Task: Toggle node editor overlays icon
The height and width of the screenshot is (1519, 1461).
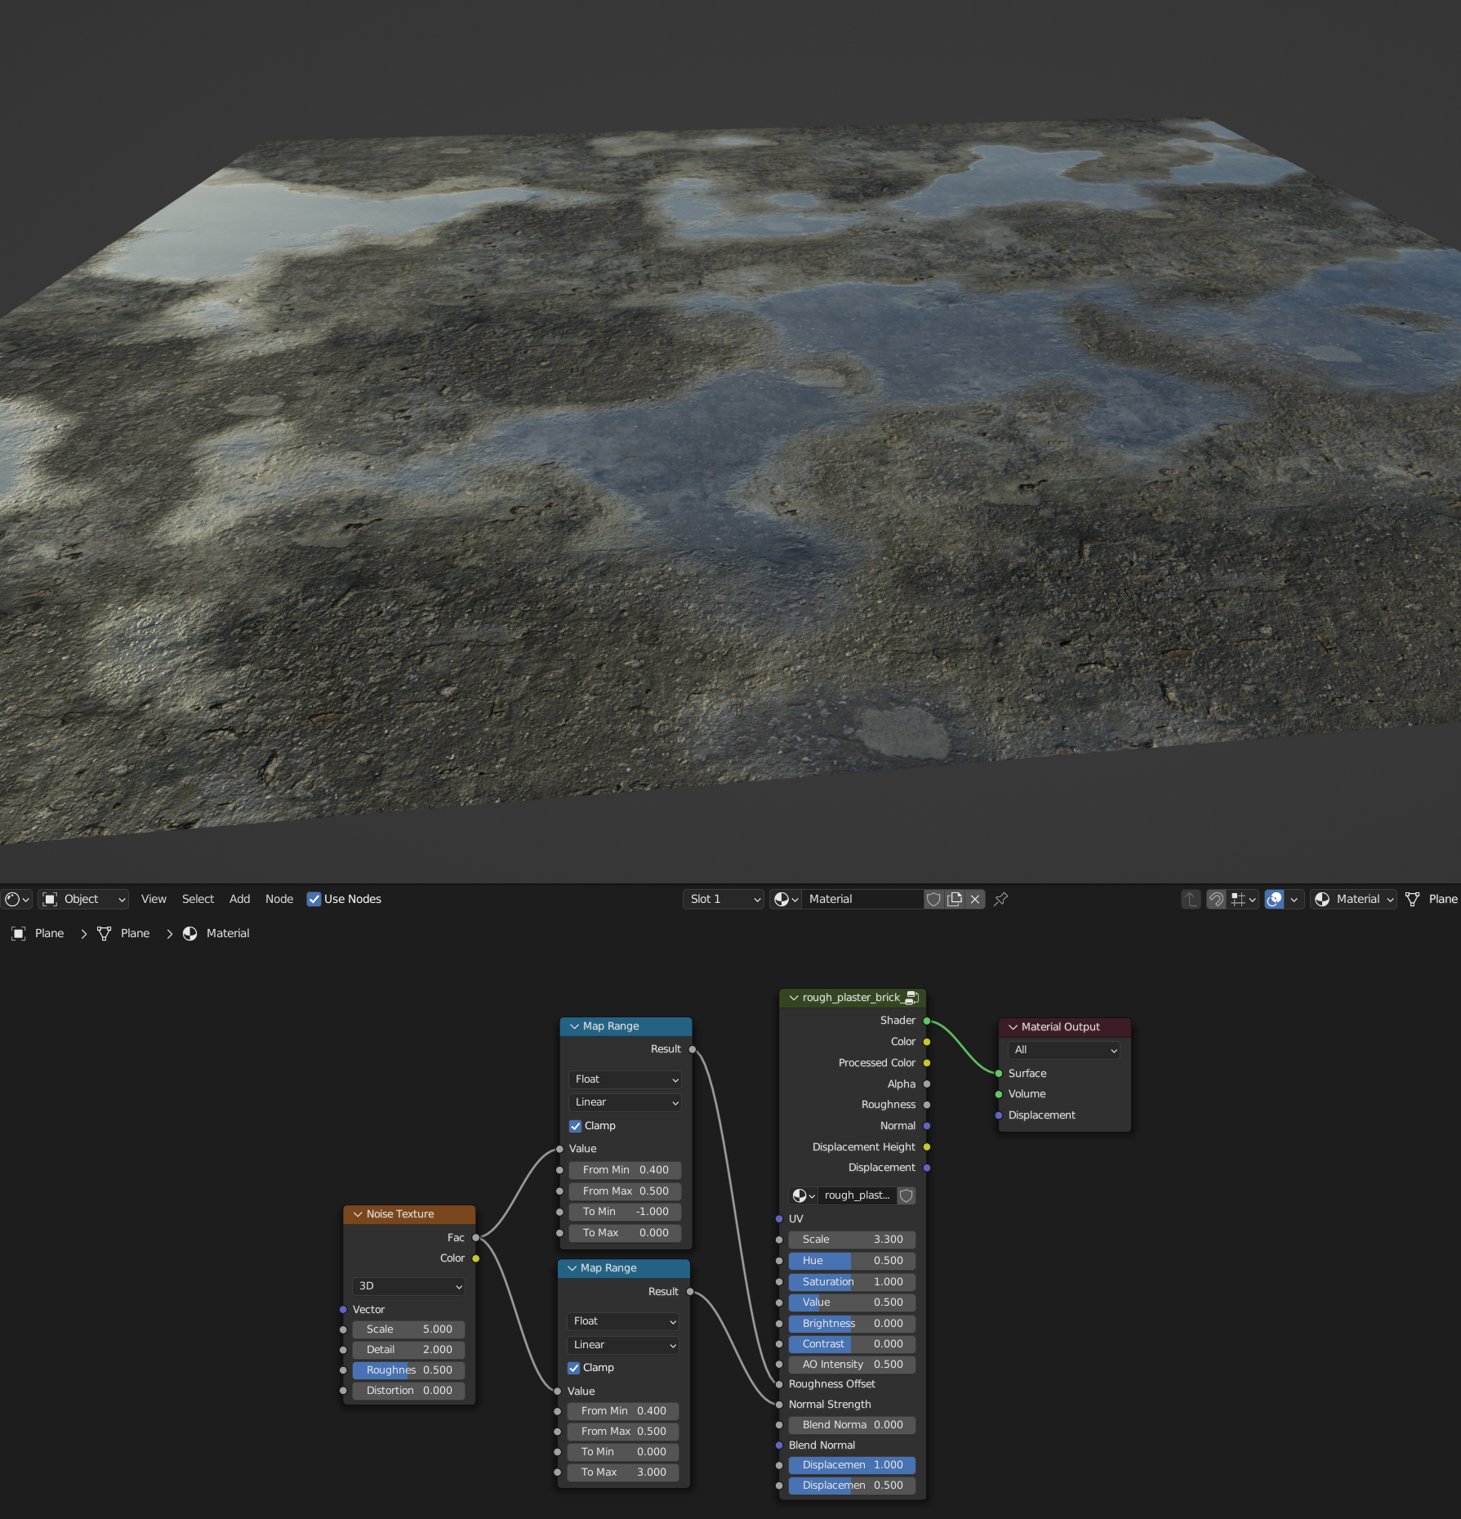Action: [x=1274, y=899]
